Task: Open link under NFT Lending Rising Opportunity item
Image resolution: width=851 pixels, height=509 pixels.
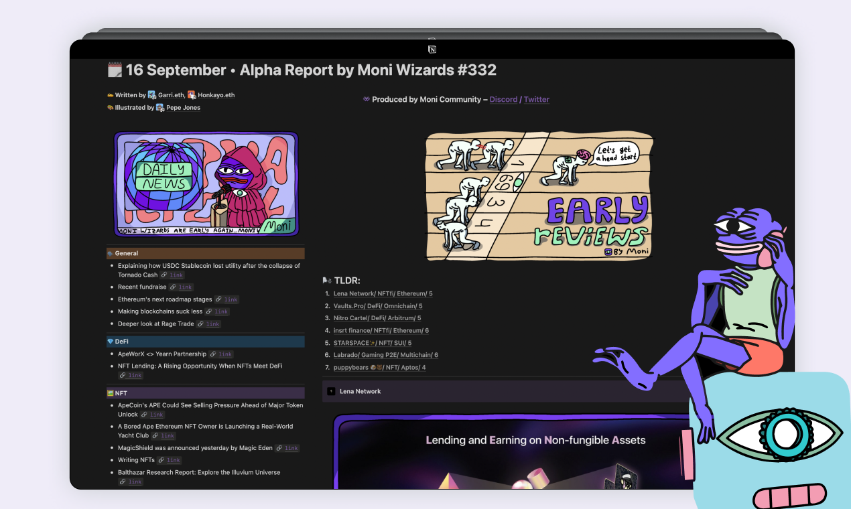Action: click(x=131, y=376)
